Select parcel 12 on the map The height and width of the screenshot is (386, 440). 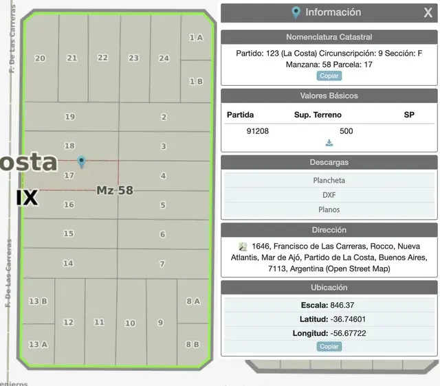click(x=69, y=322)
